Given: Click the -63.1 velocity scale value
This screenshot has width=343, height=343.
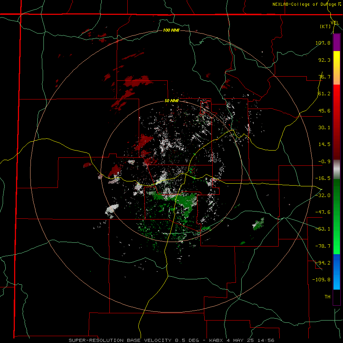Looking at the screenshot, I should point(323,229).
